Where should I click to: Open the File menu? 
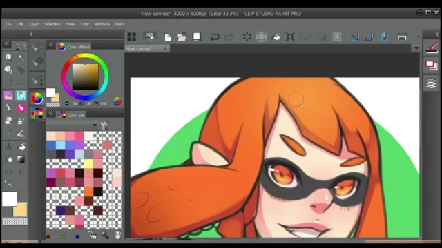coord(8,24)
